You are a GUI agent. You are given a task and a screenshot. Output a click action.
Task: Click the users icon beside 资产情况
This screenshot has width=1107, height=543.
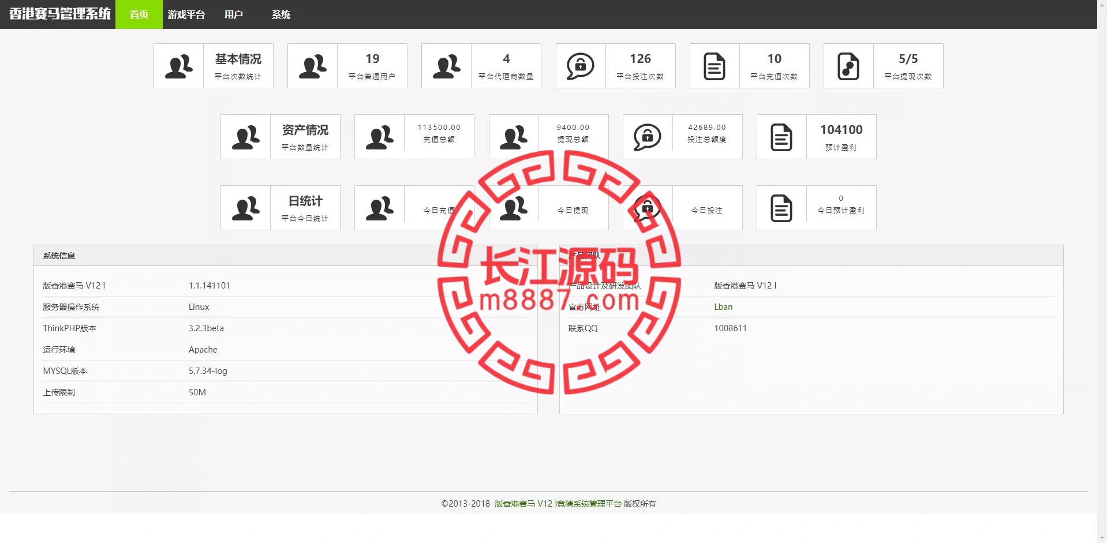tap(246, 137)
